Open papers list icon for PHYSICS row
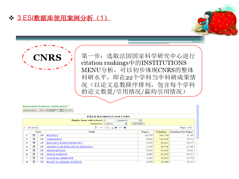This screenshot has height=179, width=239. [34, 135]
